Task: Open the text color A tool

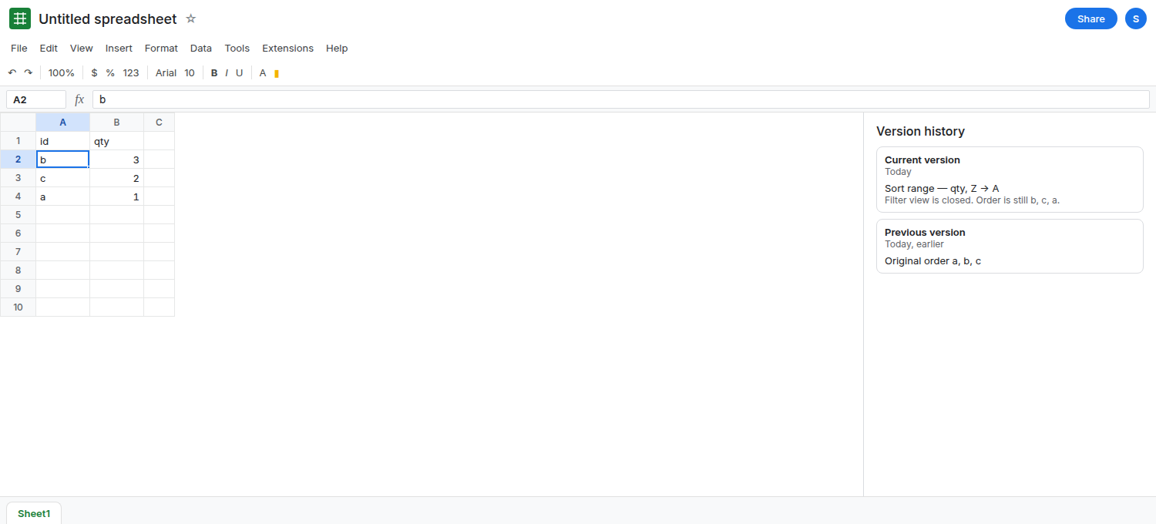Action: pyautogui.click(x=263, y=72)
